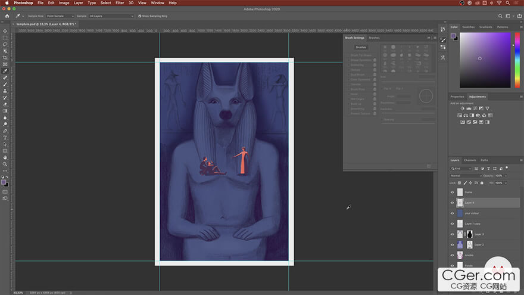Hide the Layer 2 layer

453,245
